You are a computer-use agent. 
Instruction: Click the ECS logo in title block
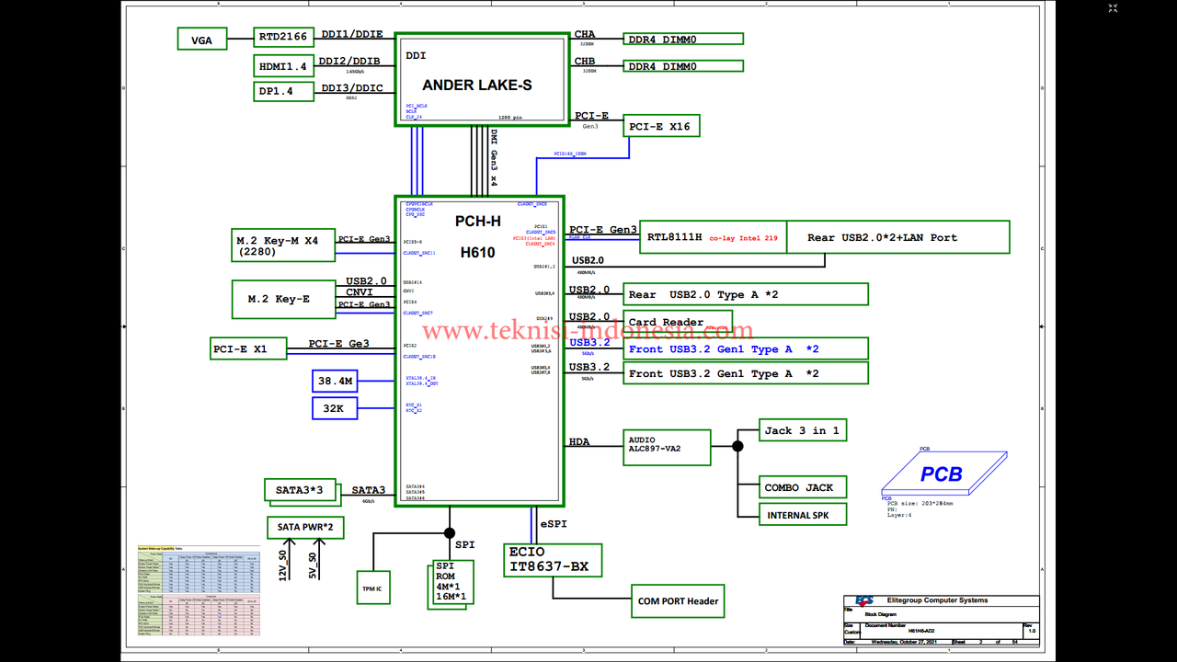(x=864, y=600)
